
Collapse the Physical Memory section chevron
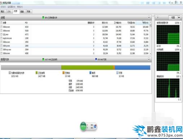(x=149, y=59)
